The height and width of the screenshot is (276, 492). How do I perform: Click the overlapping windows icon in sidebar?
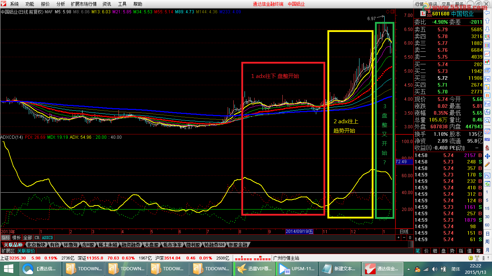click(x=487, y=70)
